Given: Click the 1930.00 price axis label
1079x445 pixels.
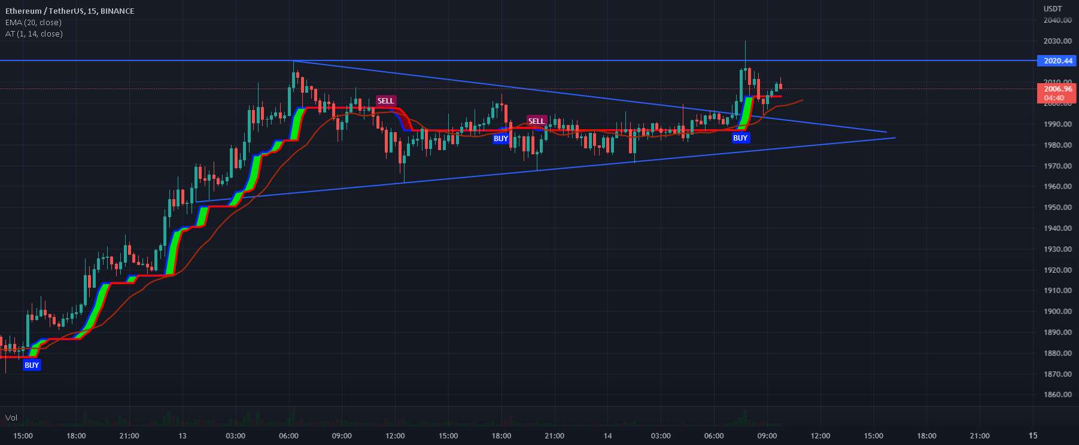Looking at the screenshot, I should click(x=1057, y=249).
